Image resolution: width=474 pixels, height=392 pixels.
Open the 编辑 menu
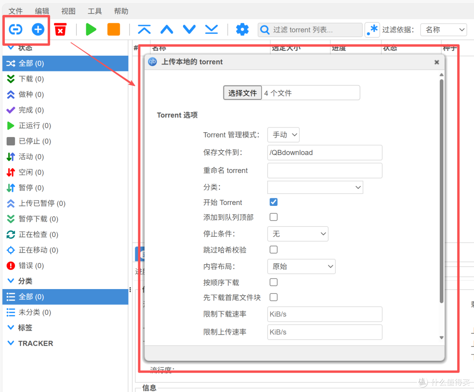click(x=42, y=11)
